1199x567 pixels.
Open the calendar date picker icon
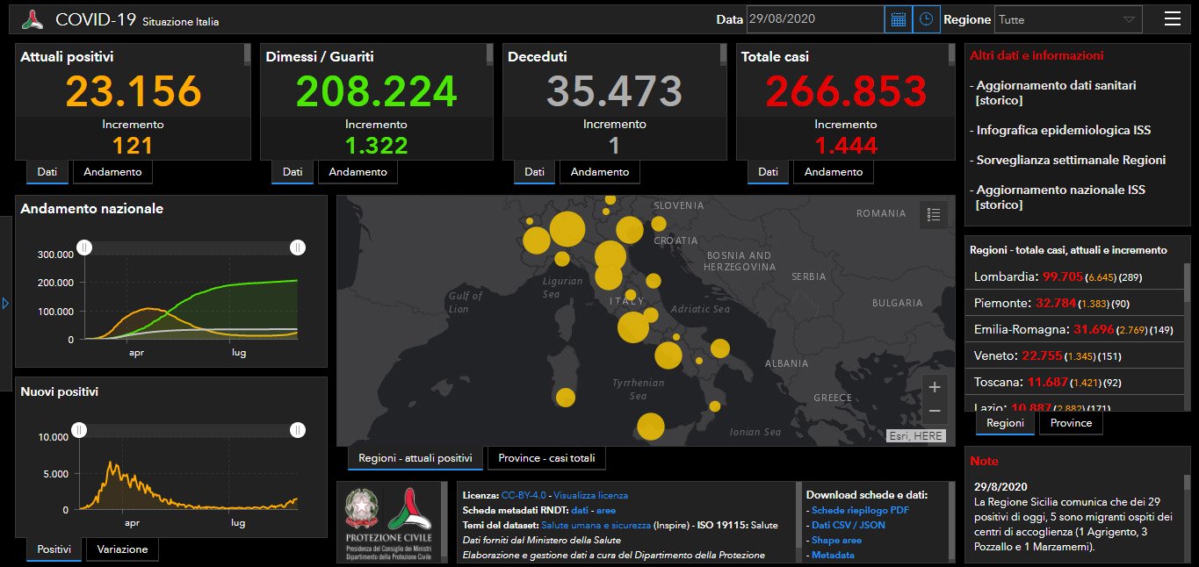point(898,19)
